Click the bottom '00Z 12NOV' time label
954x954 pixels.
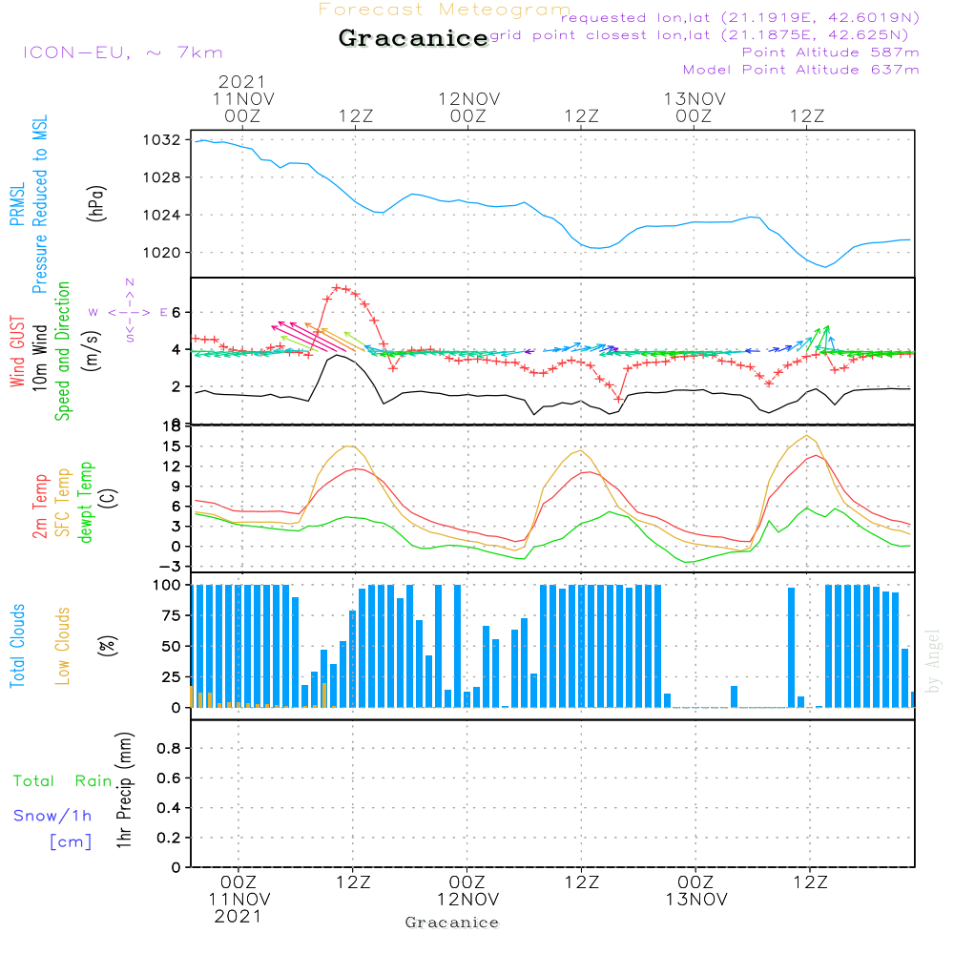tap(467, 891)
